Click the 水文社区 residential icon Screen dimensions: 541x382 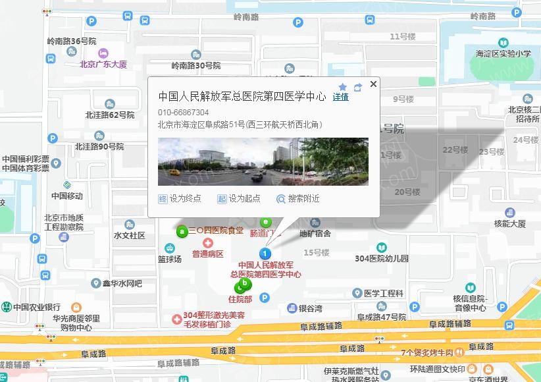point(130,225)
